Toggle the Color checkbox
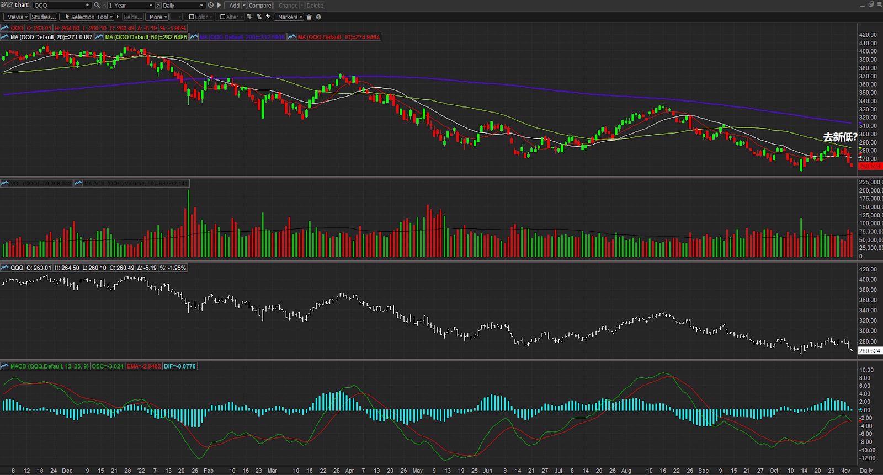 192,17
